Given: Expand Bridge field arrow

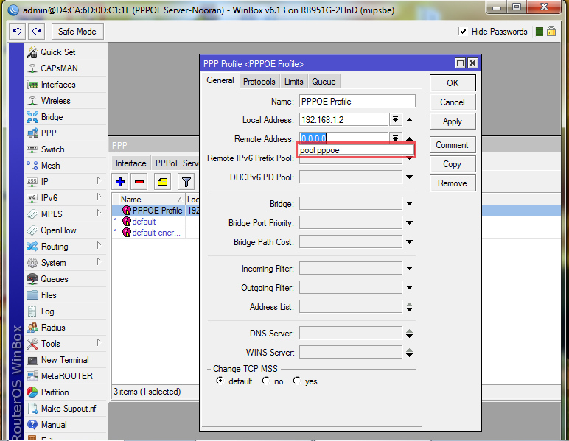Looking at the screenshot, I should point(409,204).
